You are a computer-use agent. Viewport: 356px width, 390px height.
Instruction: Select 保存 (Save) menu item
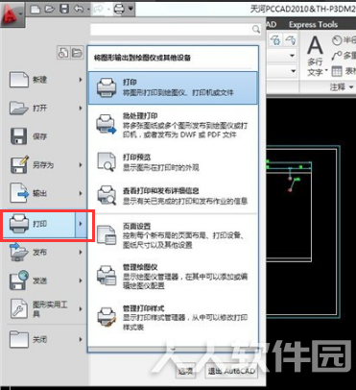pos(46,136)
